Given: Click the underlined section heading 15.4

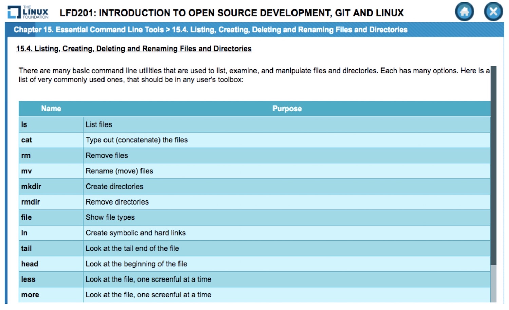Looking at the screenshot, I should 134,49.
